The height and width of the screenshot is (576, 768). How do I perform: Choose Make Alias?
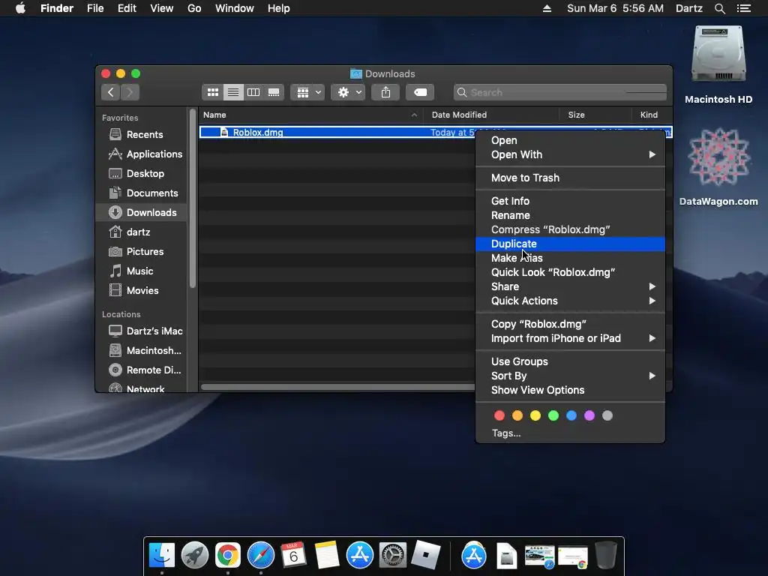tap(570, 258)
